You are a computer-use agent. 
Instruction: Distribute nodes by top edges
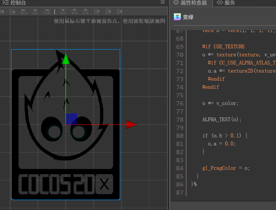(63, 12)
